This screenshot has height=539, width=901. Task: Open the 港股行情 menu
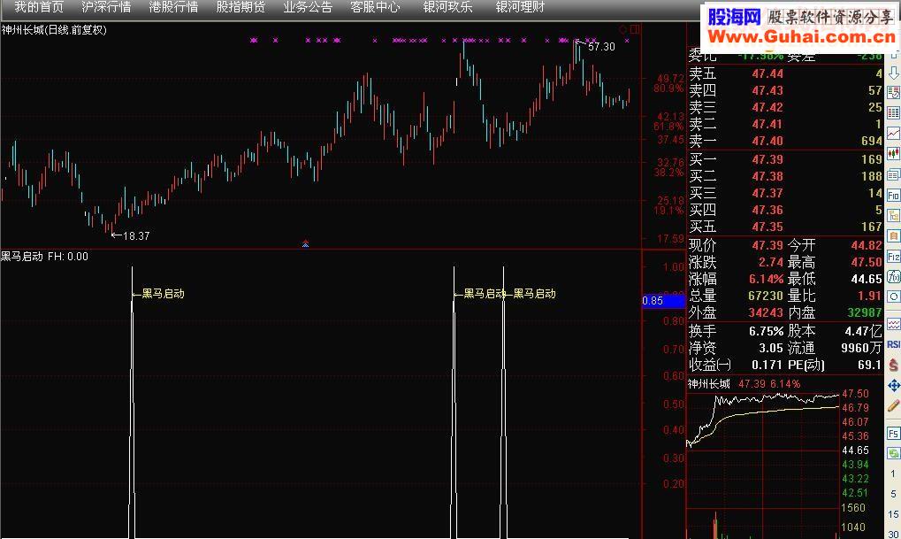[173, 7]
